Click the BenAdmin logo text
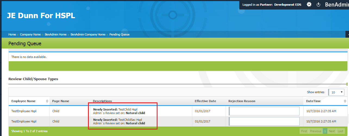Viewport: 349px width, 136px height. pyautogui.click(x=337, y=5)
